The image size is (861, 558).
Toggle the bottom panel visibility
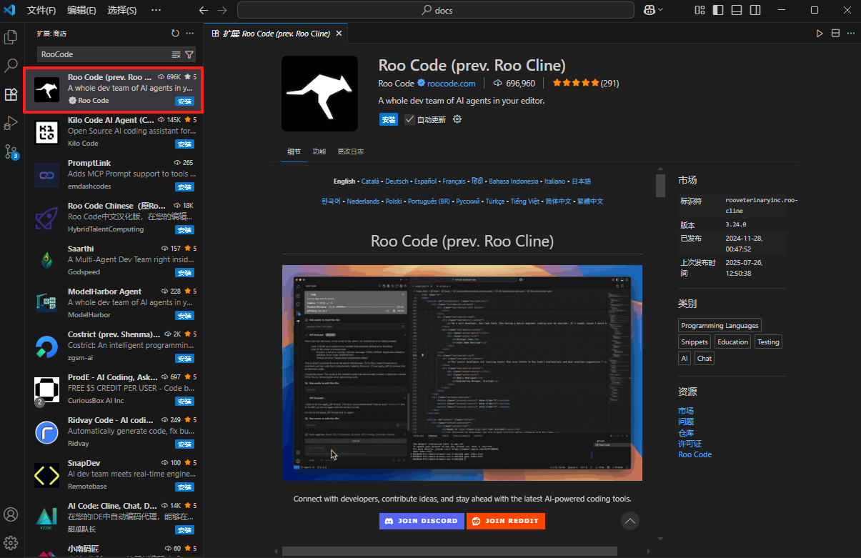737,9
